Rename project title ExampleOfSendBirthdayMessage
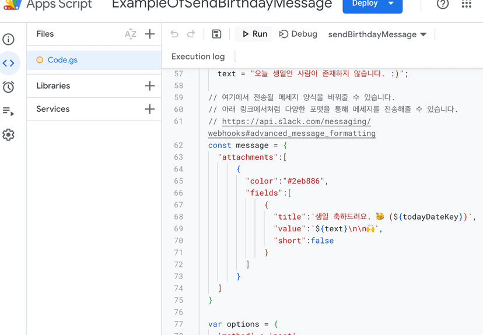The width and height of the screenshot is (483, 335). 222,4
